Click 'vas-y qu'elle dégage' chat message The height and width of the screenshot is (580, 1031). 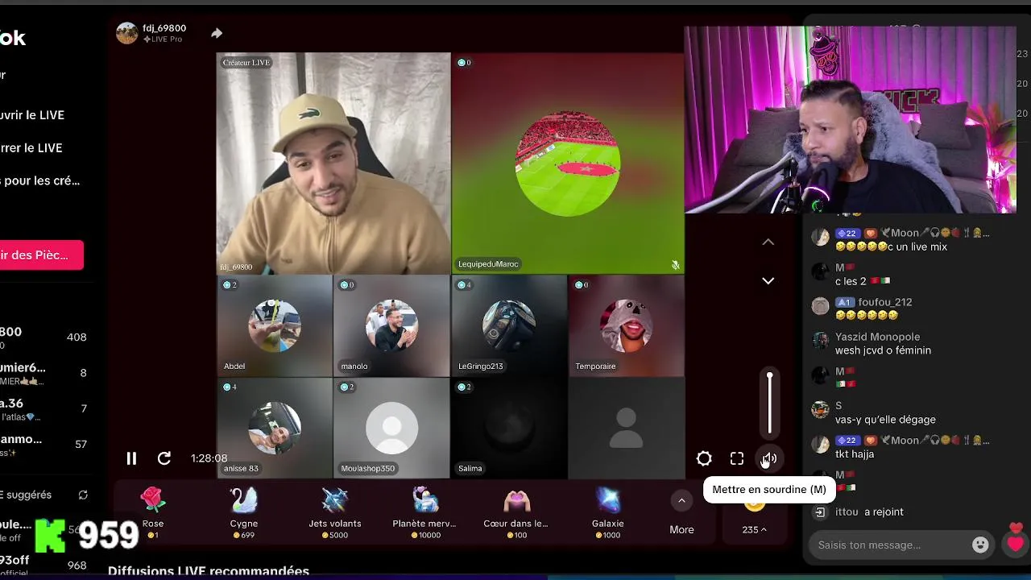885,420
